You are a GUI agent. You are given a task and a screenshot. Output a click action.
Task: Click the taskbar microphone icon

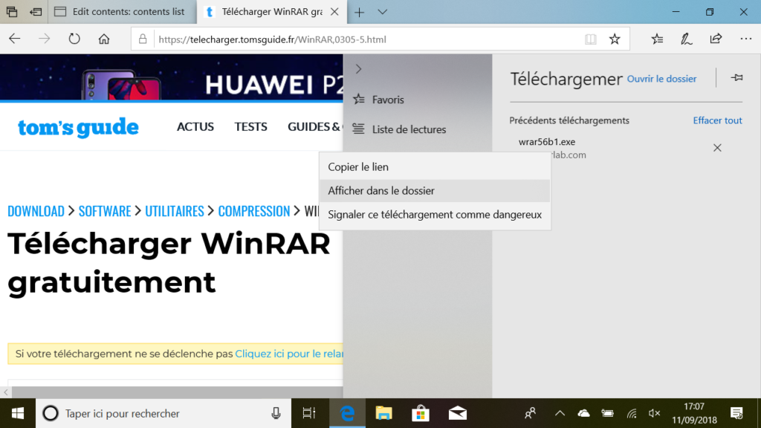pyautogui.click(x=276, y=413)
